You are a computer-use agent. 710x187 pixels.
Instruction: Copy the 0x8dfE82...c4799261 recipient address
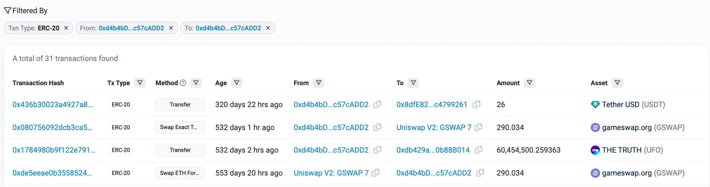(477, 104)
